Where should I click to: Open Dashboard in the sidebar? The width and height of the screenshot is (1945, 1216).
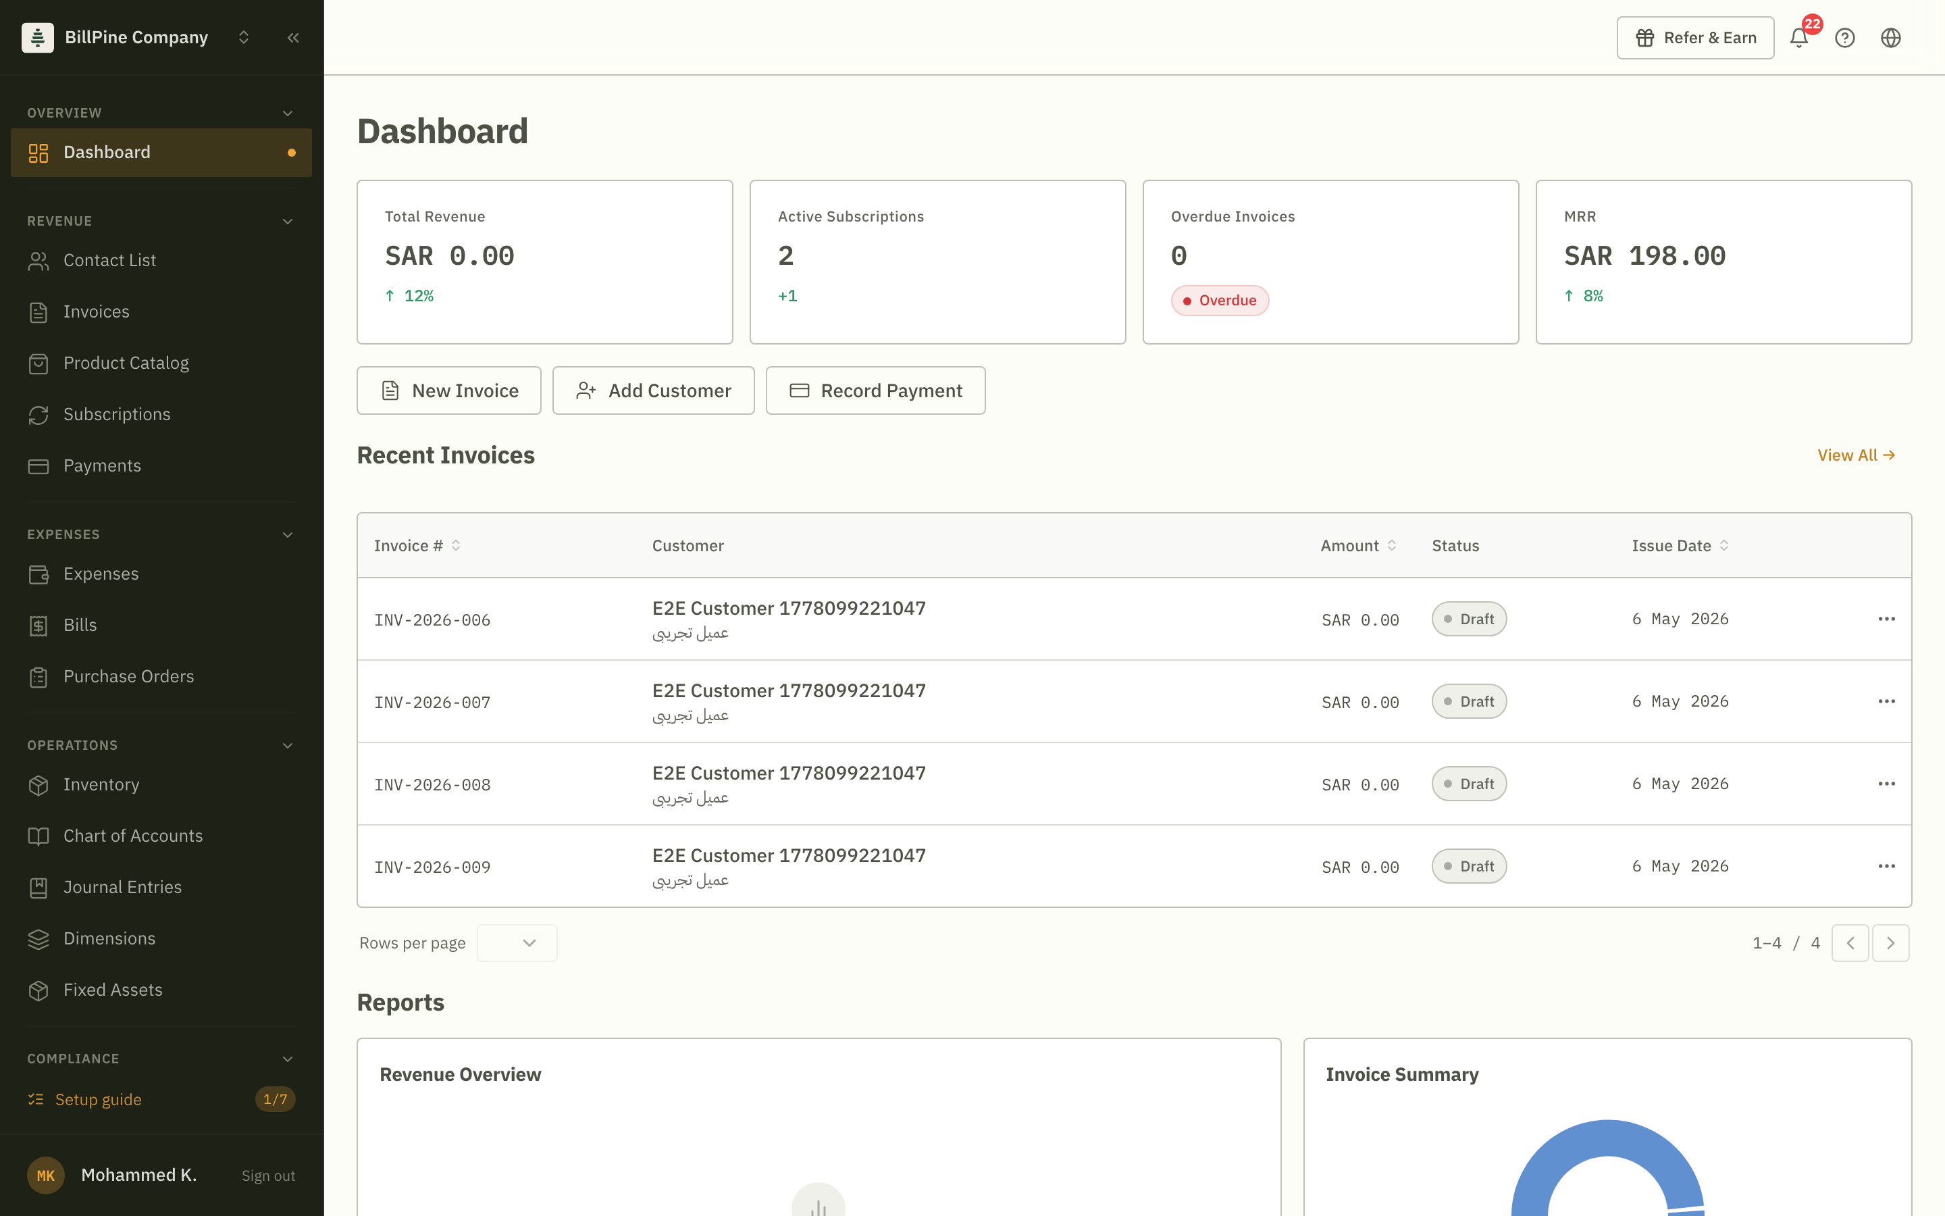161,152
